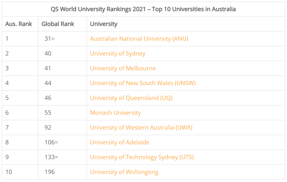Click the global rank cell showing 55
The height and width of the screenshot is (182, 287).
point(48,113)
